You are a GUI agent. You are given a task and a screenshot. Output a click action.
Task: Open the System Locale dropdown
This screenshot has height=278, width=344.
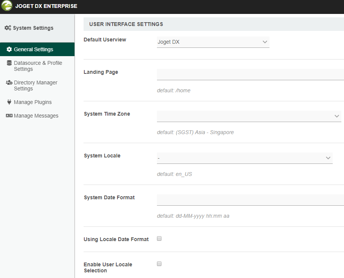[x=245, y=158]
